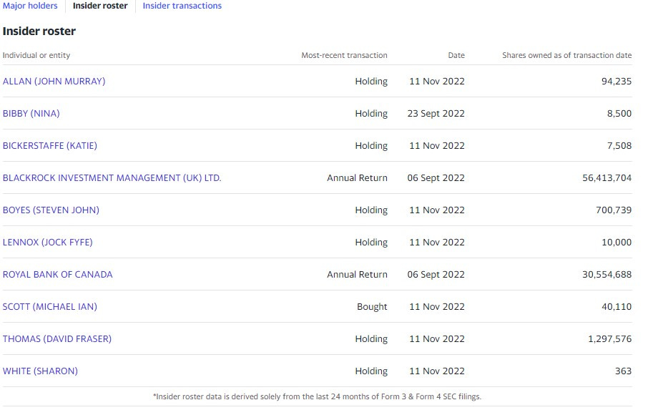Click the Most-recent transaction column header
This screenshot has height=410, width=658.
(x=344, y=55)
